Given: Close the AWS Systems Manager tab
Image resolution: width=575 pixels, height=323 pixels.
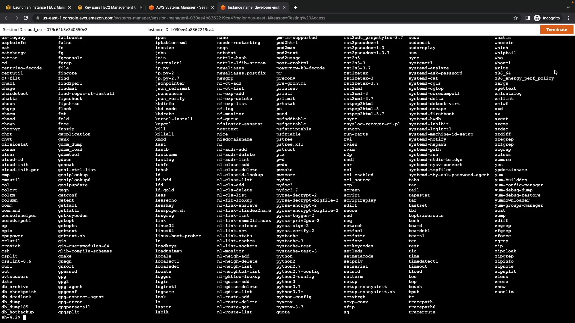Looking at the screenshot, I should (213, 7).
